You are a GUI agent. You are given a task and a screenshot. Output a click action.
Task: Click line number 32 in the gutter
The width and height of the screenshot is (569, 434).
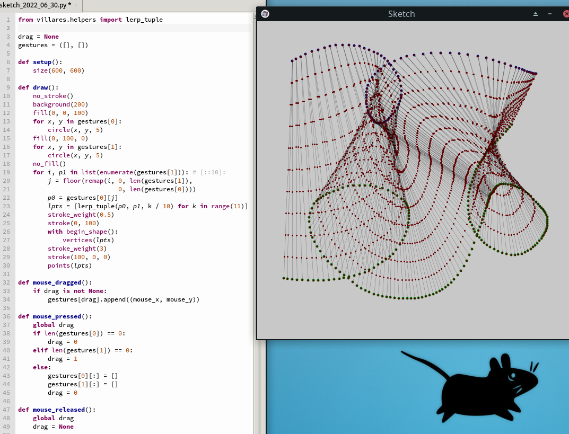7,282
